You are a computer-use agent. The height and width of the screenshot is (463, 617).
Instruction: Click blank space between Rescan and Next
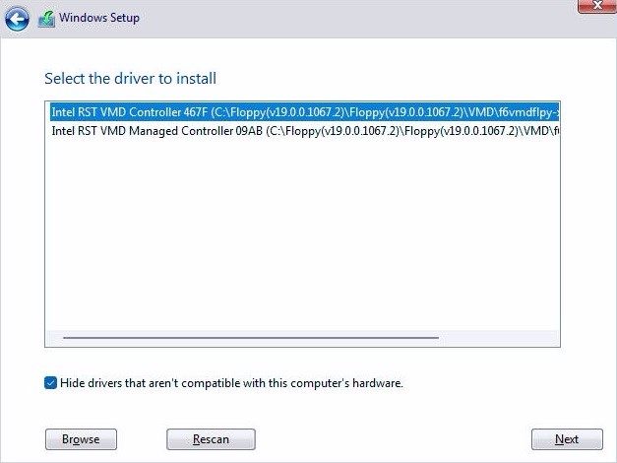(394, 439)
